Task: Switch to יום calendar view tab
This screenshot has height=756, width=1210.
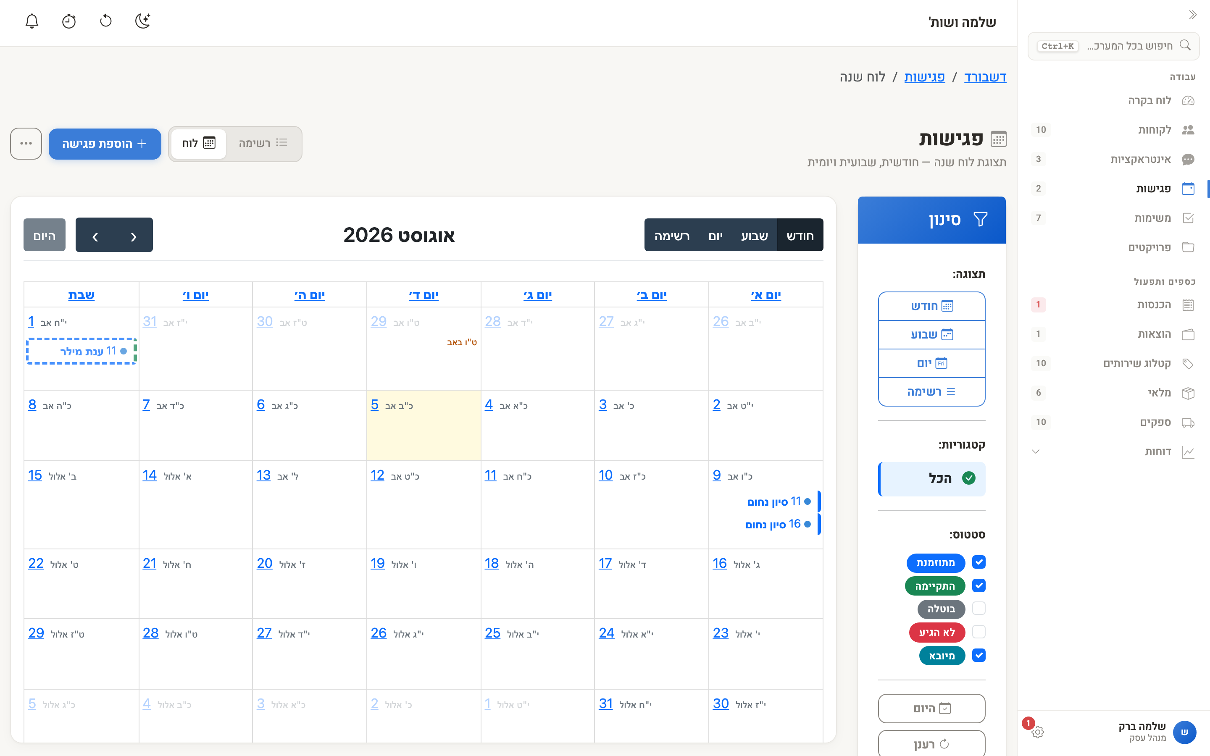Action: tap(715, 236)
